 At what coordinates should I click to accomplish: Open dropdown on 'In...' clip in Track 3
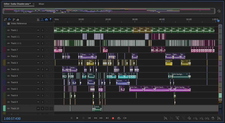(x=187, y=61)
